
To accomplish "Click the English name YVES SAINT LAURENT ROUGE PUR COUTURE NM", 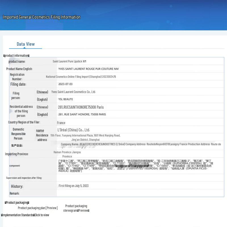I will pyautogui.click(x=88, y=69).
